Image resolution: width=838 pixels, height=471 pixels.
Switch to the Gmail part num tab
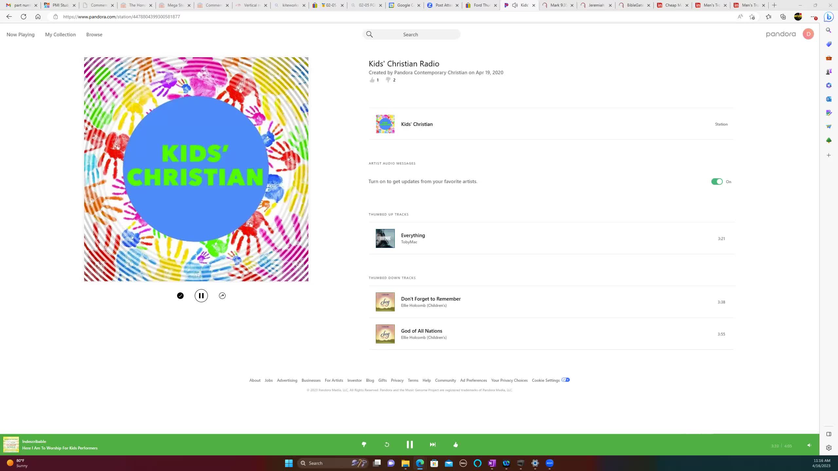(22, 5)
